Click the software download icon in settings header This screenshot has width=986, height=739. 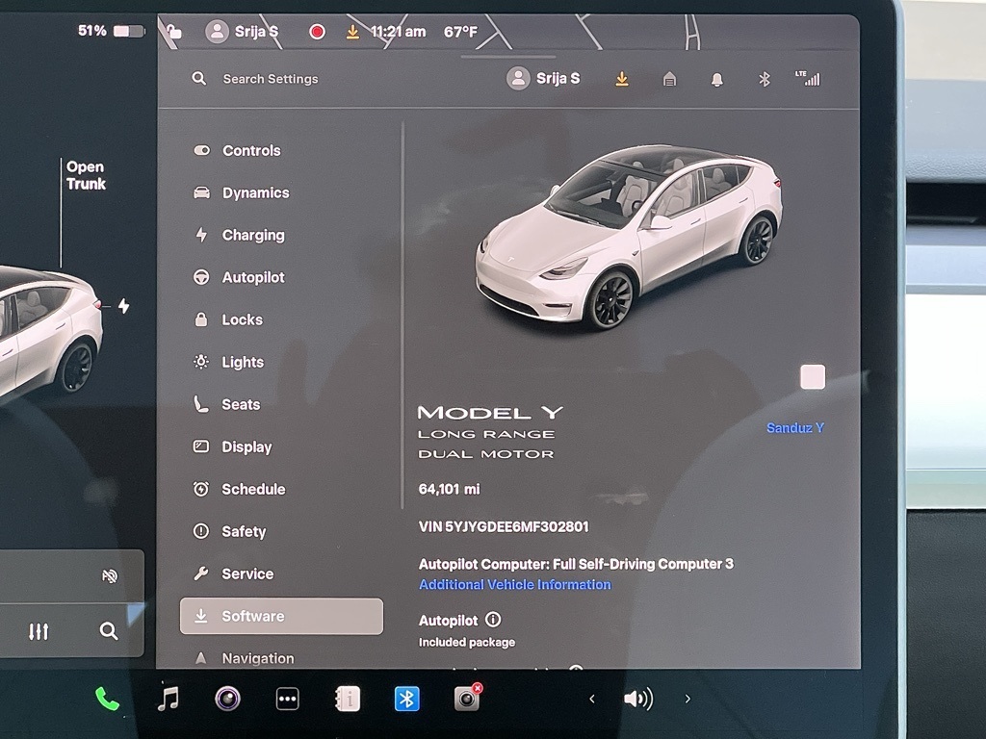tap(621, 79)
